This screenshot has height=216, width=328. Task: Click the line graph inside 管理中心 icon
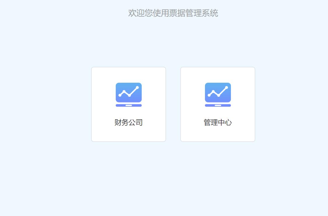coord(218,91)
